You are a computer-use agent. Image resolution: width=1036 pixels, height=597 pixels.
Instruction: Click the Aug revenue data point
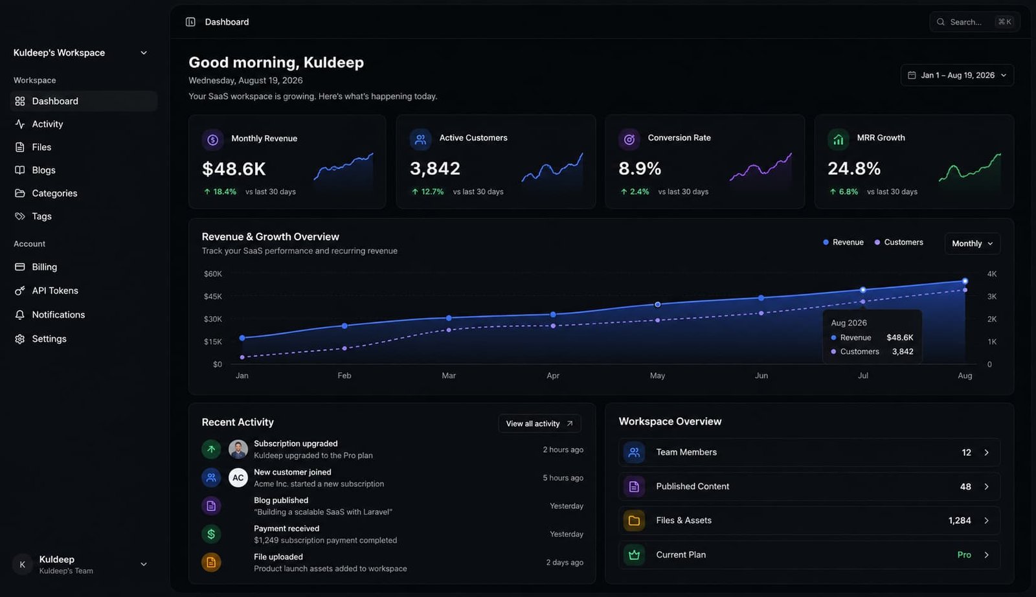[965, 281]
